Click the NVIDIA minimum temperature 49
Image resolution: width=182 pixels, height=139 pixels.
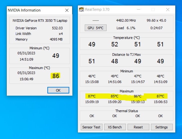(56, 56)
